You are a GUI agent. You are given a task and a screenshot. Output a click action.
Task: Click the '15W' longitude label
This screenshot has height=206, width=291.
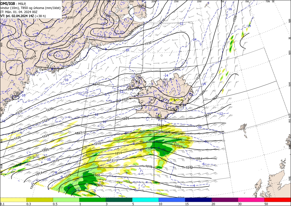[176, 1]
